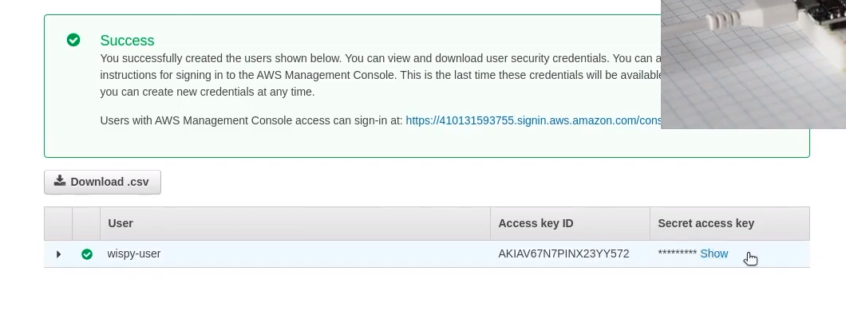Click the empty header cell above the expand arrow
The width and height of the screenshot is (846, 334).
tap(58, 223)
